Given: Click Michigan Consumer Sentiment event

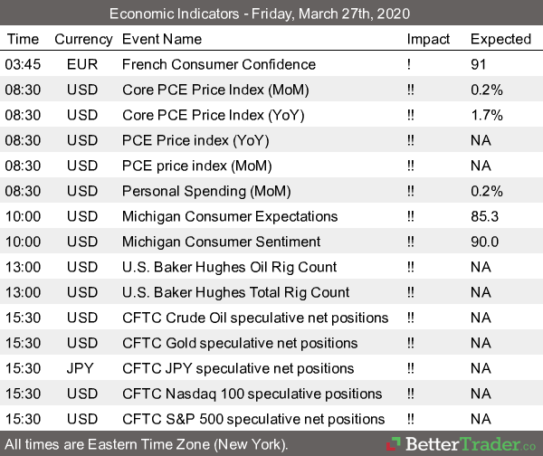Looking at the screenshot, I should point(221,242).
